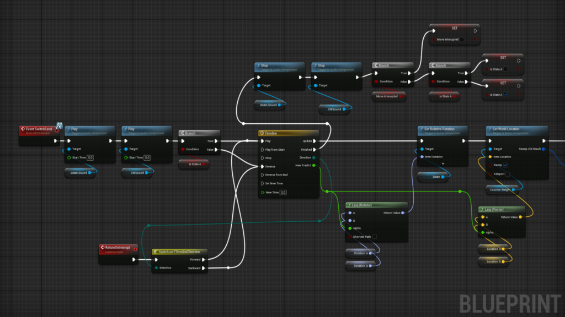The width and height of the screenshot is (565, 317).
Task: Click the Timeline New Time value field
Action: click(283, 192)
